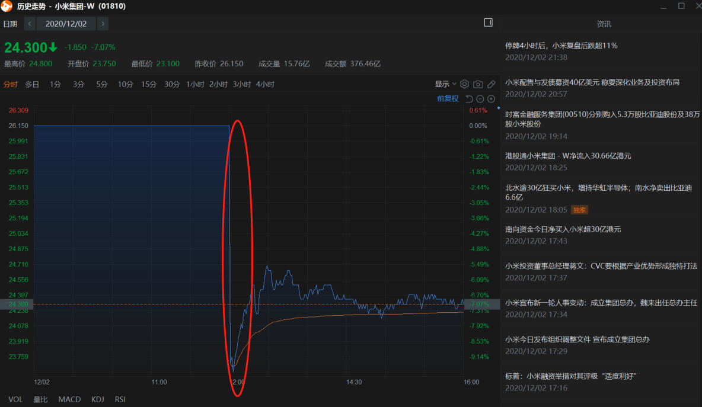Screen dimensions: 702x407
Task: Click the current price 24.300
Action: tap(26, 47)
